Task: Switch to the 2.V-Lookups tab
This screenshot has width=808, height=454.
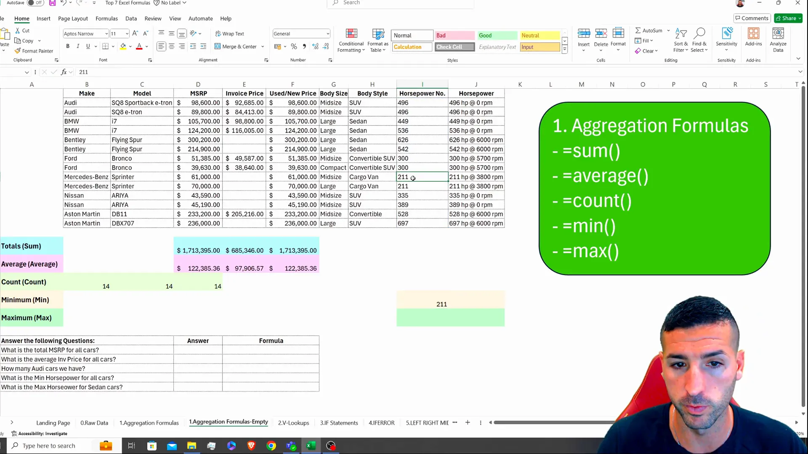Action: tap(294, 422)
